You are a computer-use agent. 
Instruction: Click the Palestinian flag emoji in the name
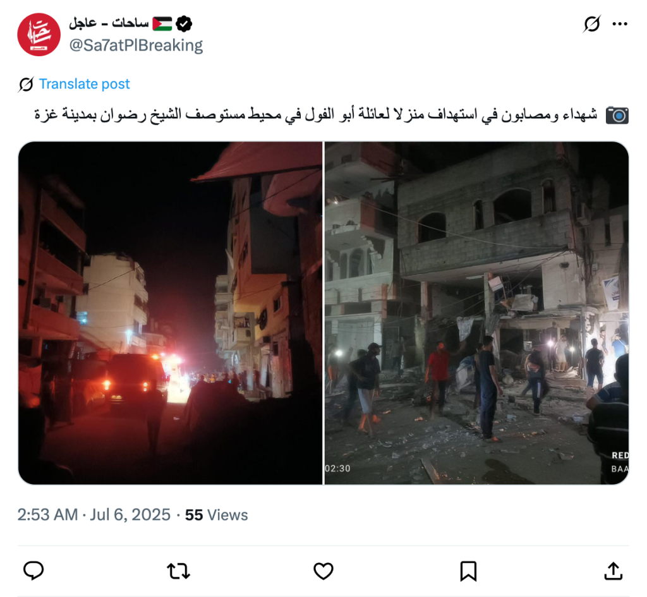[x=162, y=23]
